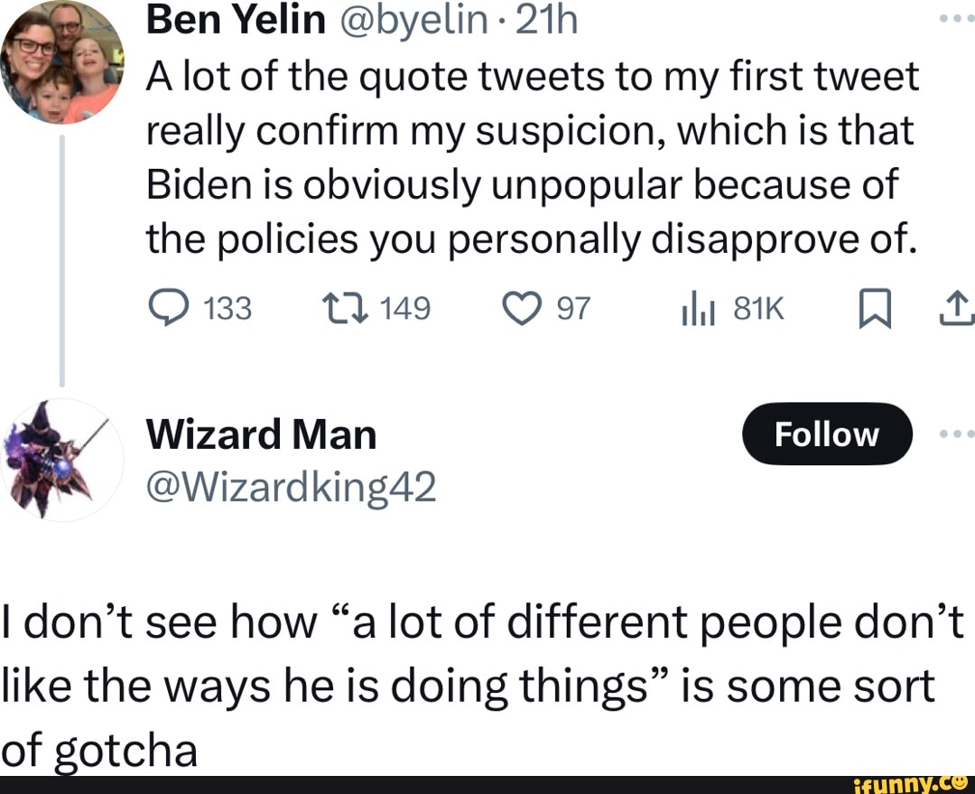Open Wizard Man's avatar image

point(62,459)
